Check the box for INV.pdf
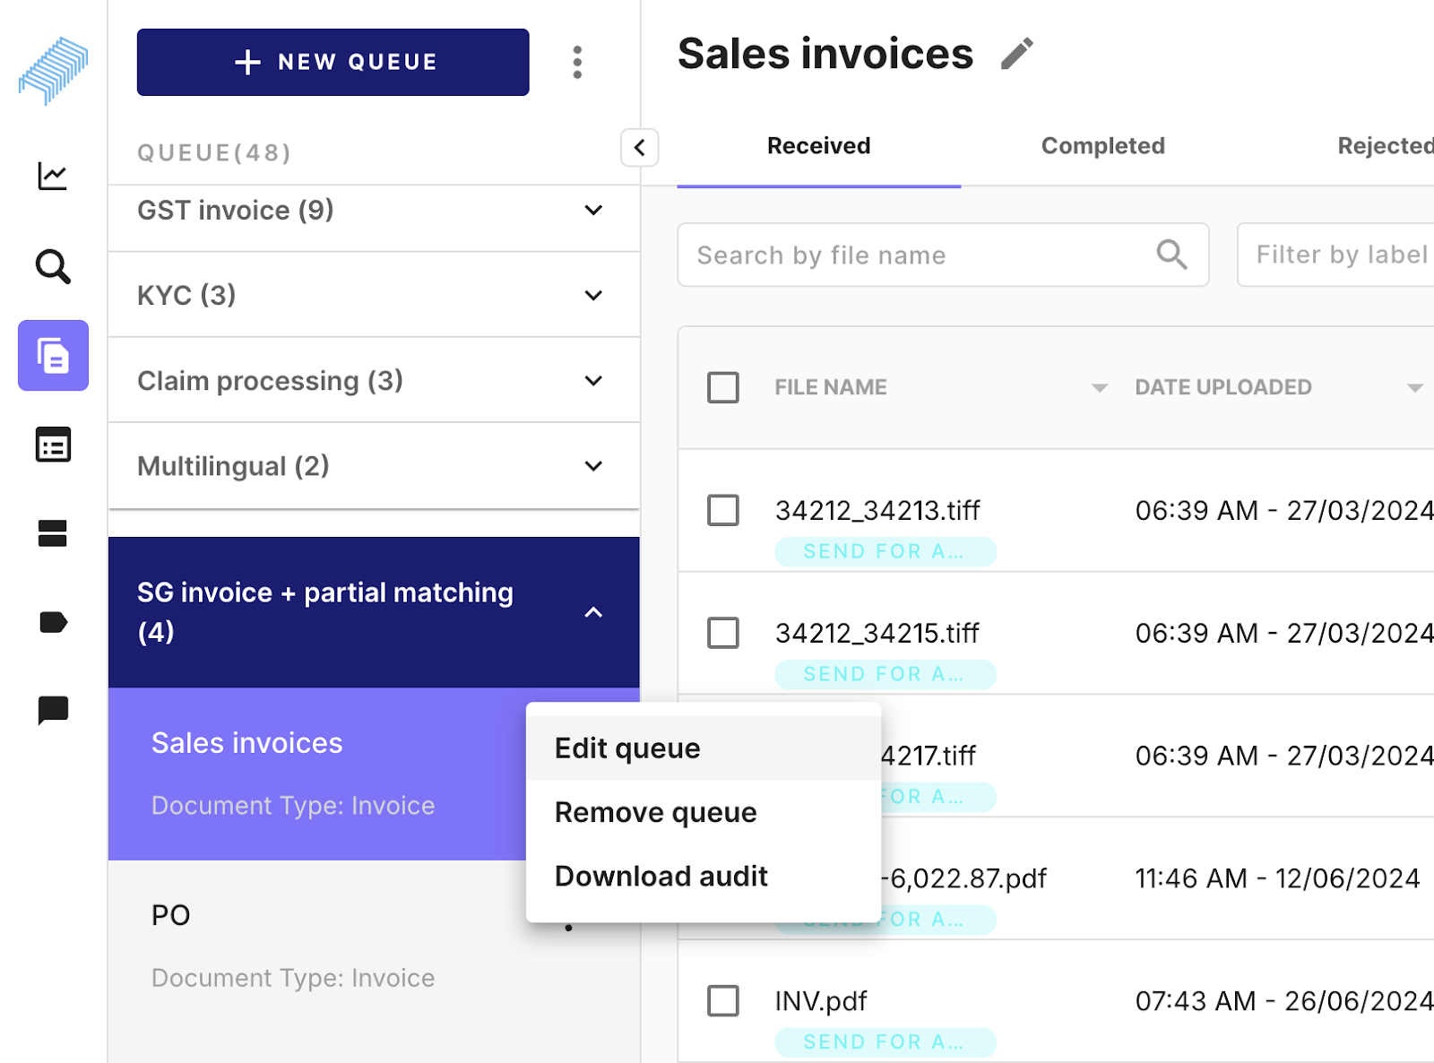This screenshot has height=1063, width=1434. point(723,1000)
